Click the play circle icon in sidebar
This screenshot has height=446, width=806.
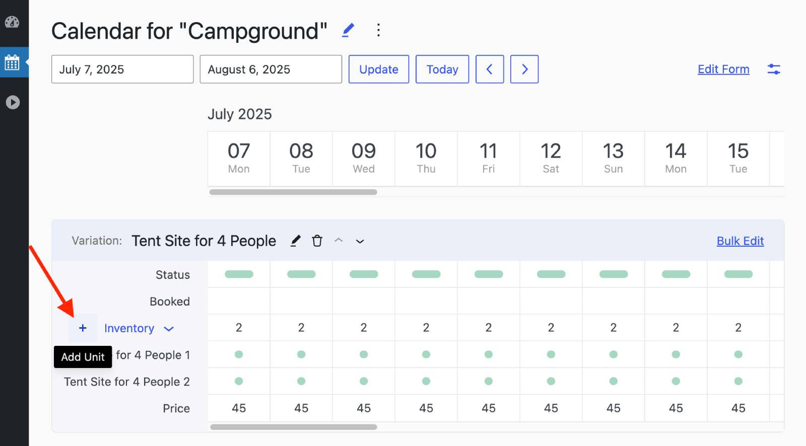[13, 102]
